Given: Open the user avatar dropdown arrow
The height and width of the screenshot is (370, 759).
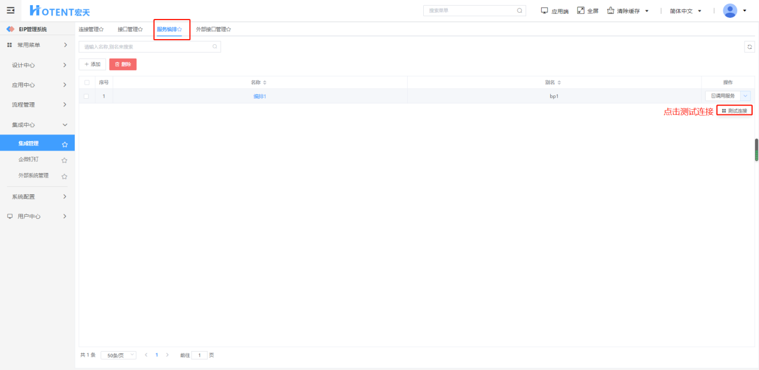Looking at the screenshot, I should coord(745,10).
